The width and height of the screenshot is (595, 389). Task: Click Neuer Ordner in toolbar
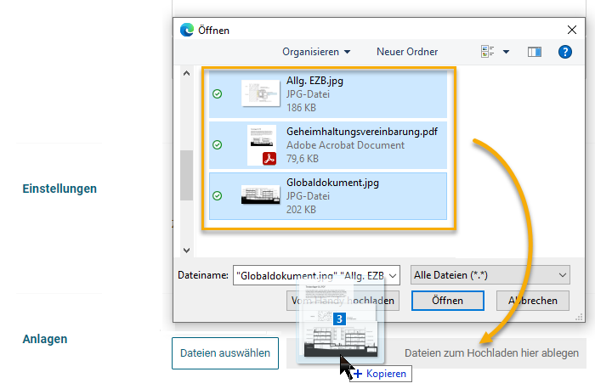point(407,52)
